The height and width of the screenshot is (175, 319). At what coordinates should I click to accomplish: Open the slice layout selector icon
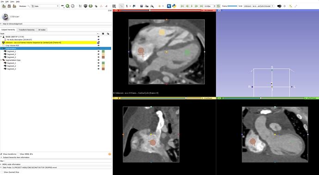114,6
